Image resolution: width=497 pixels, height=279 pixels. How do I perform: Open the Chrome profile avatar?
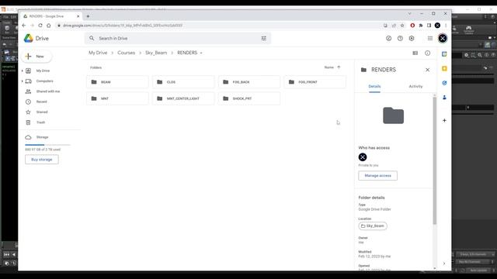click(437, 26)
